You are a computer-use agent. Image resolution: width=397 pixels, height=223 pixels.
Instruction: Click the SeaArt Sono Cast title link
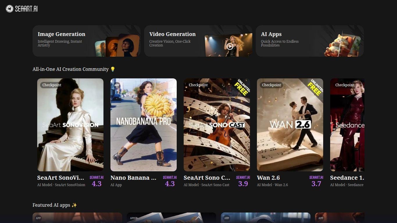pos(207,178)
